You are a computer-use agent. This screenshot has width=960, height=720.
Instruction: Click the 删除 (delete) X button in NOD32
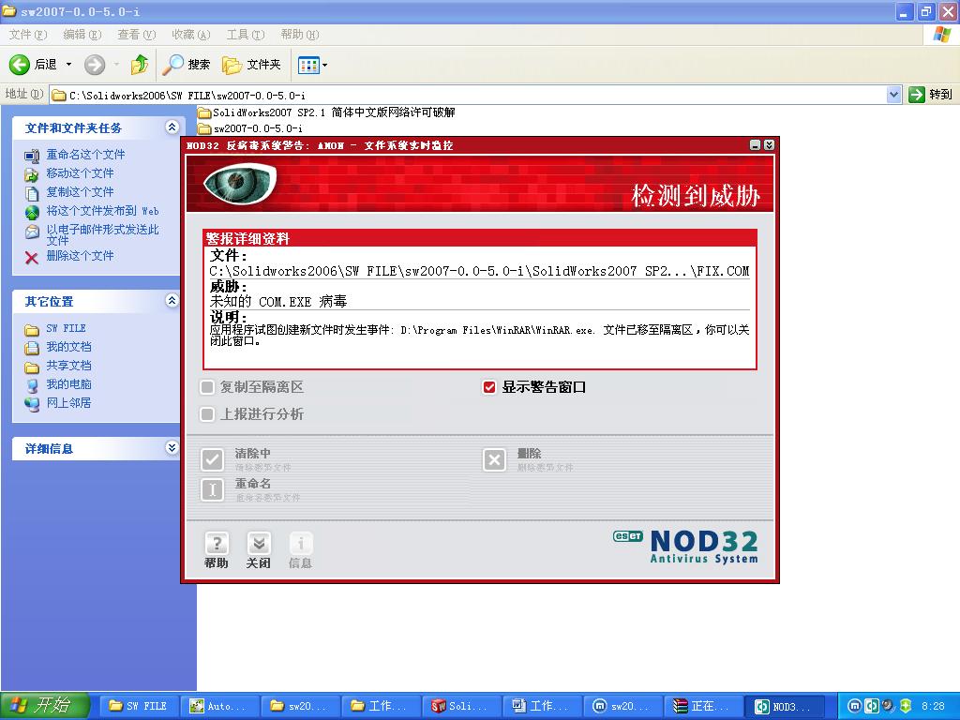coord(494,459)
